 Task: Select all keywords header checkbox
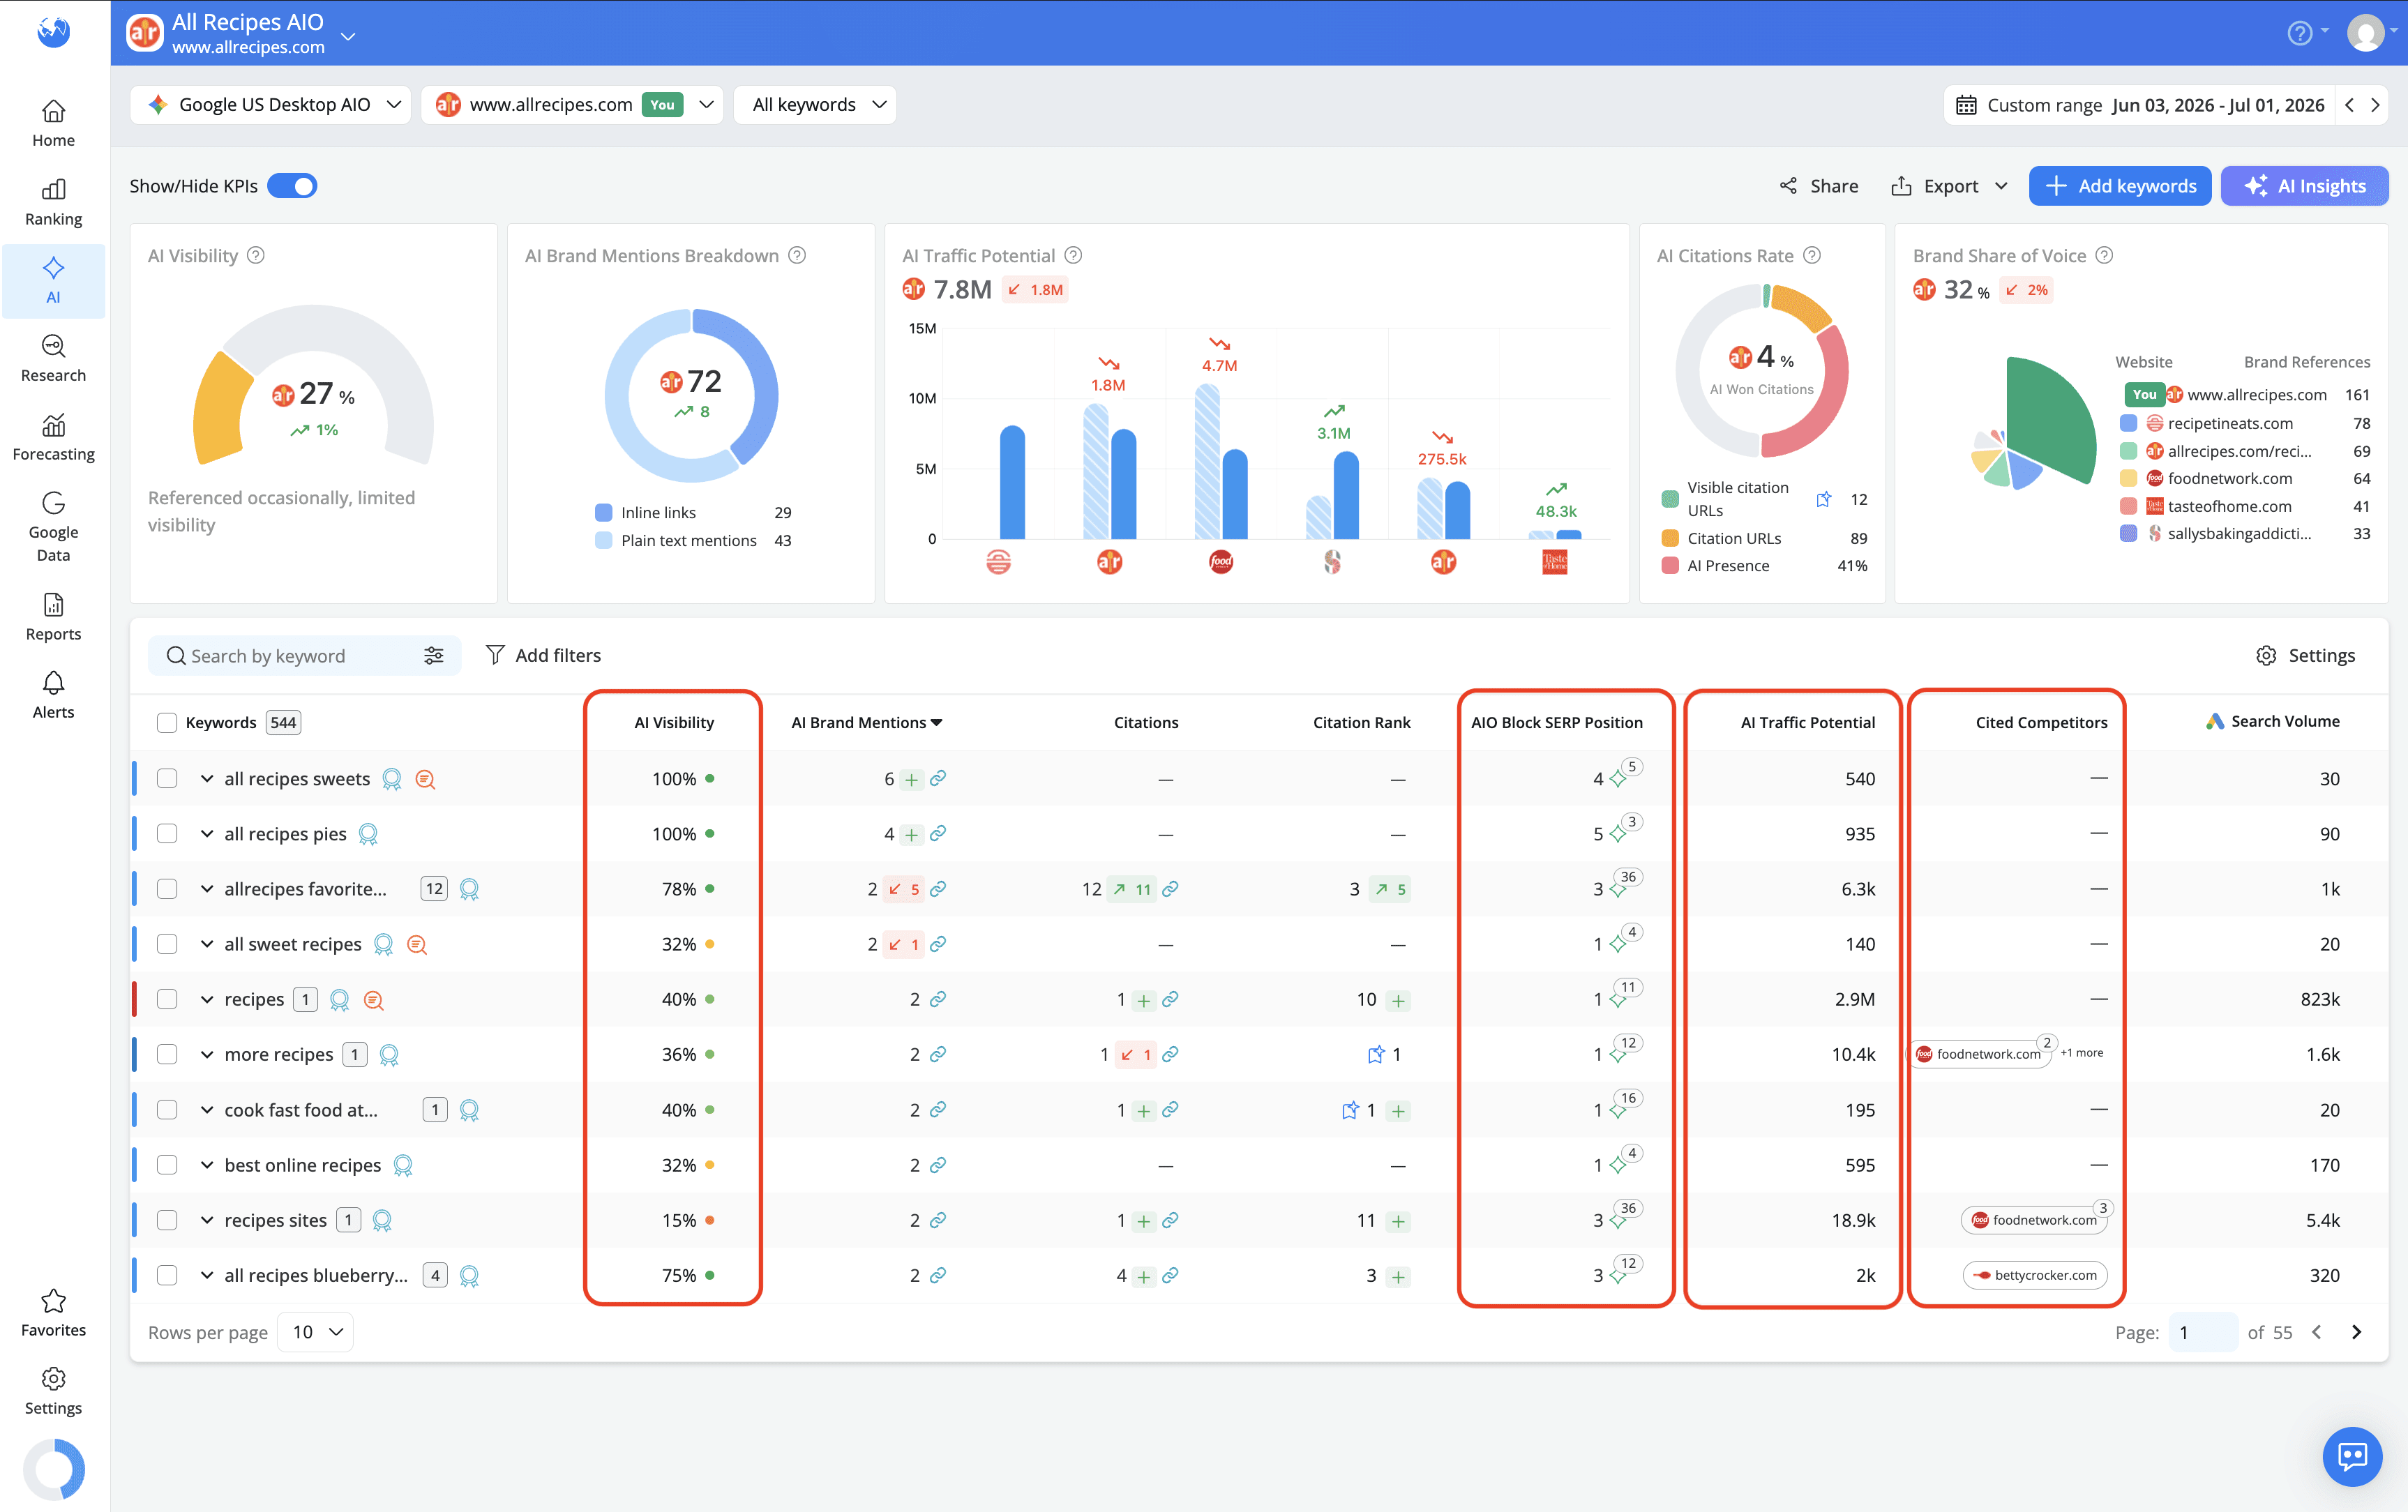[x=167, y=722]
